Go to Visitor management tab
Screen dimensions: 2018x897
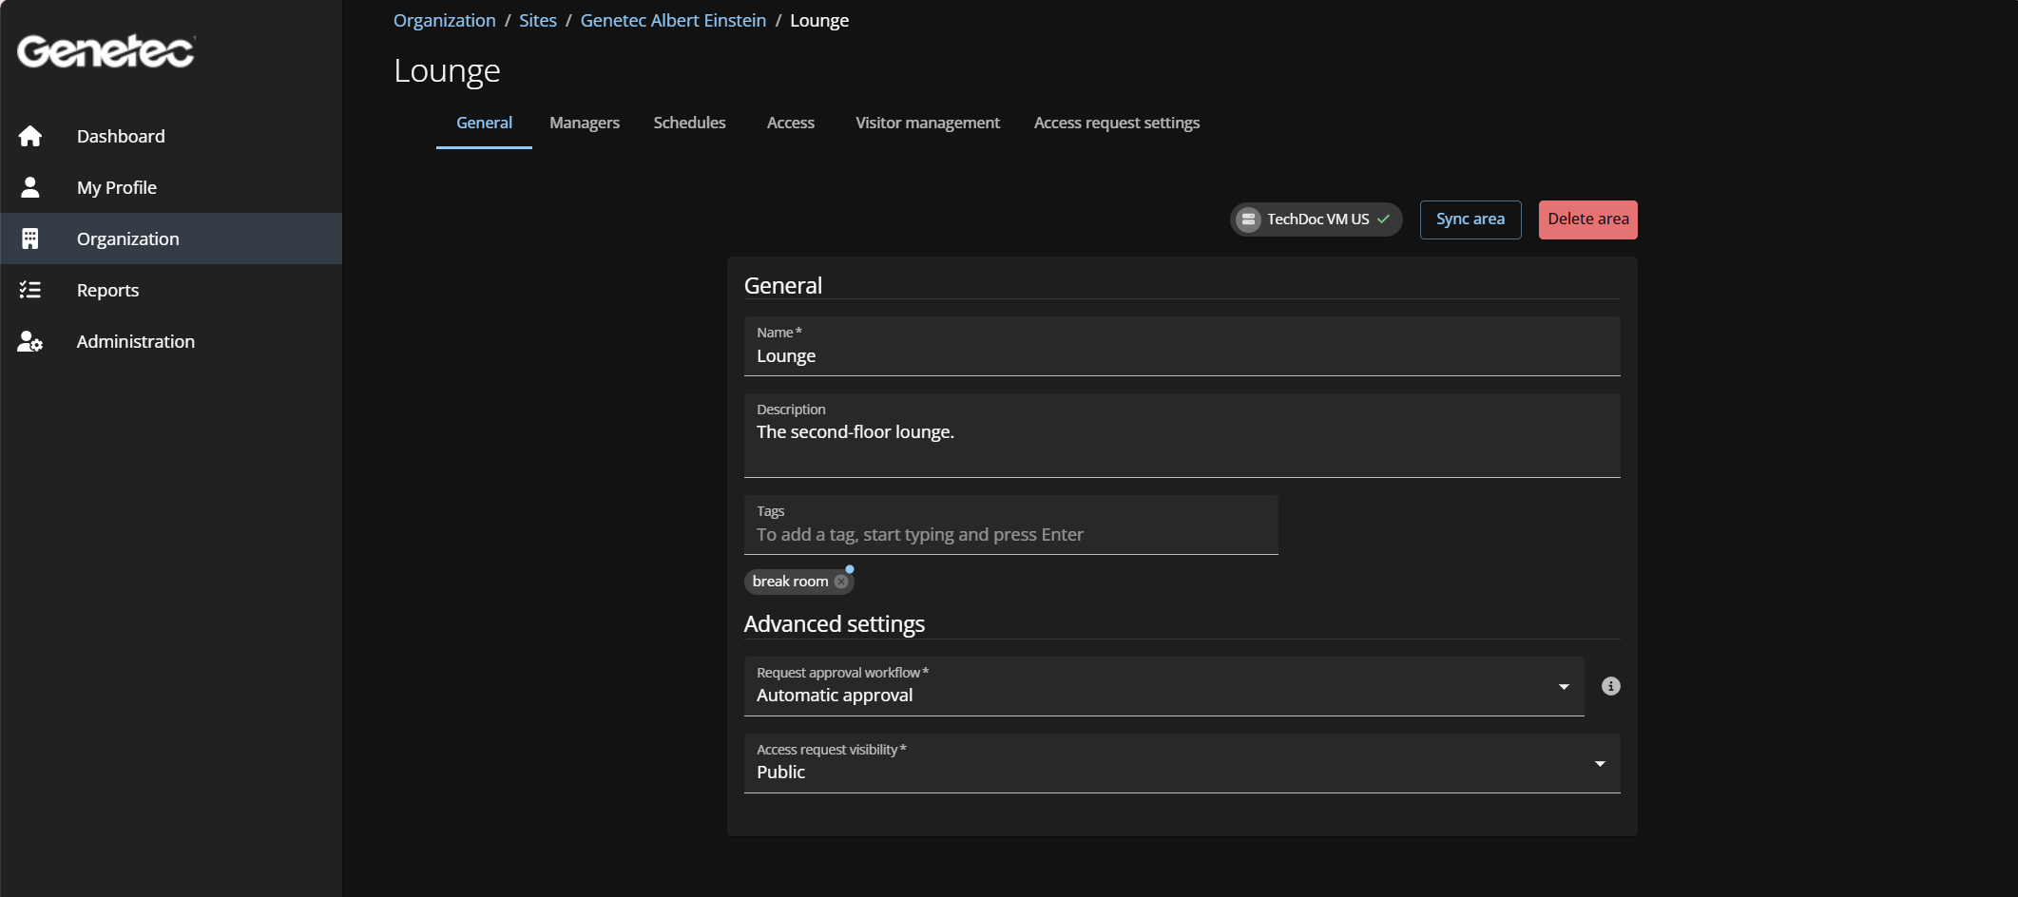pyautogui.click(x=927, y=124)
